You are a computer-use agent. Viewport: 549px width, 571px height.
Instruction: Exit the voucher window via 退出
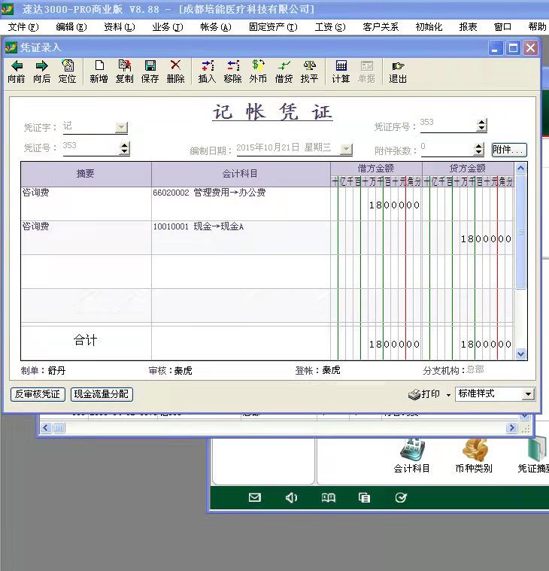coord(398,71)
